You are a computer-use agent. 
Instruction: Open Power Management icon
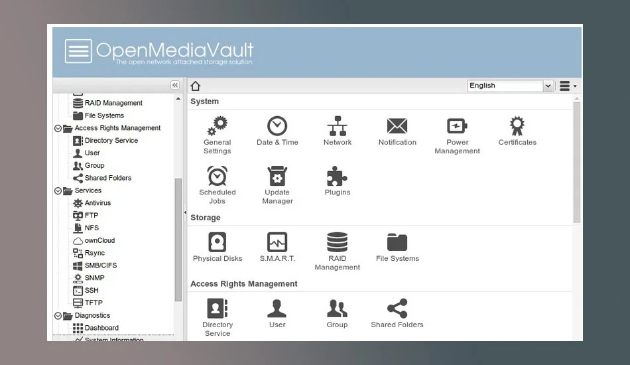pos(457,135)
